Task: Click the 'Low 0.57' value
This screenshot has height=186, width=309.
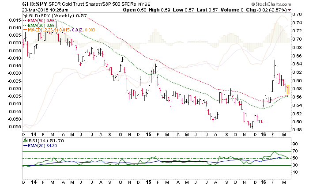Action: [x=183, y=10]
